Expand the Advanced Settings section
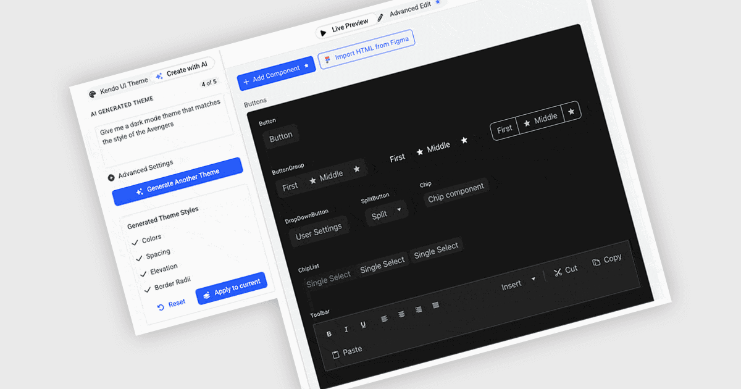Viewport: 741px width, 389px height. click(141, 170)
